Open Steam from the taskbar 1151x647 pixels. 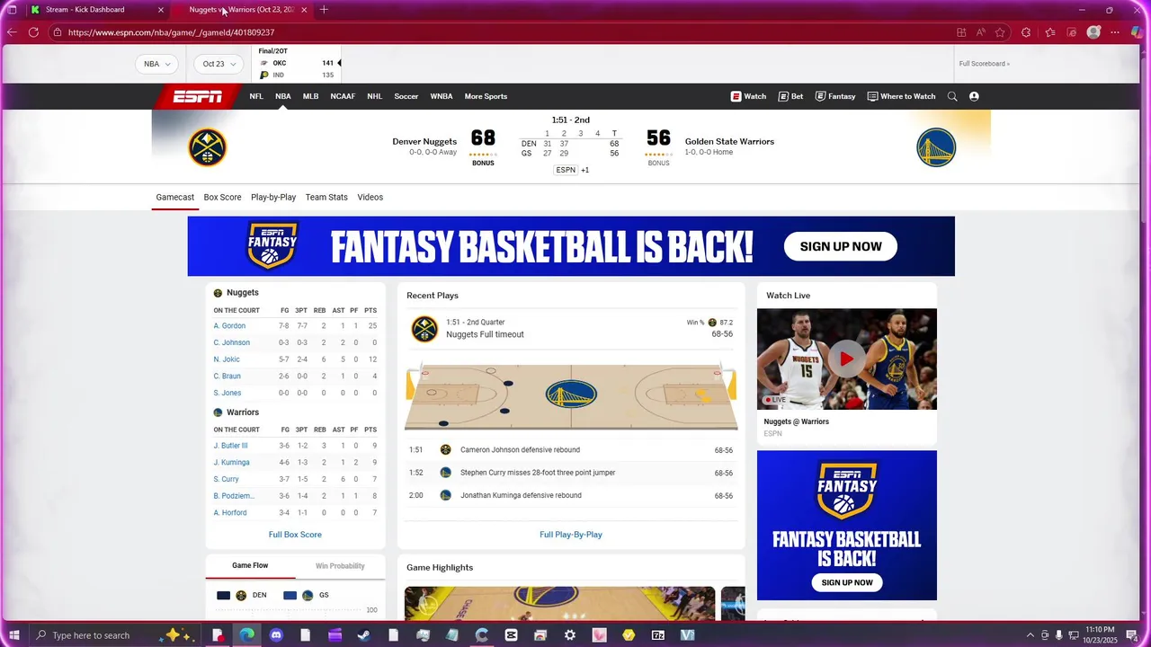click(364, 635)
